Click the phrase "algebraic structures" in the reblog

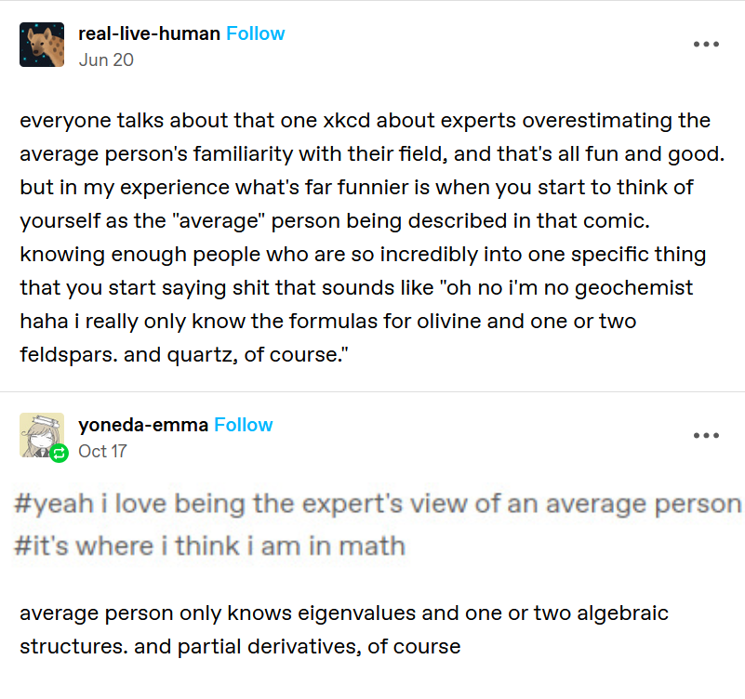[x=582, y=613]
